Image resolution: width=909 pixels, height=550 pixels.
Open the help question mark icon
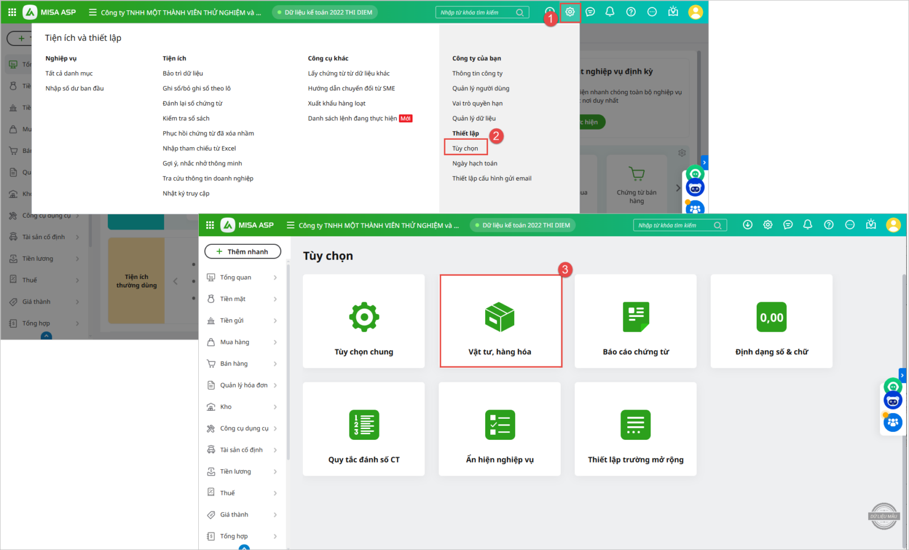829,225
